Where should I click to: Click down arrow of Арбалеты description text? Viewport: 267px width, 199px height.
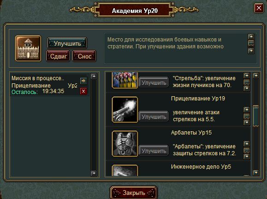(x=247, y=156)
